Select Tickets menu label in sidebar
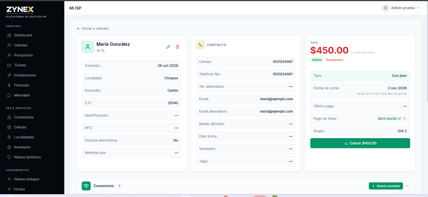This screenshot has height=197, width=428. 20,65
